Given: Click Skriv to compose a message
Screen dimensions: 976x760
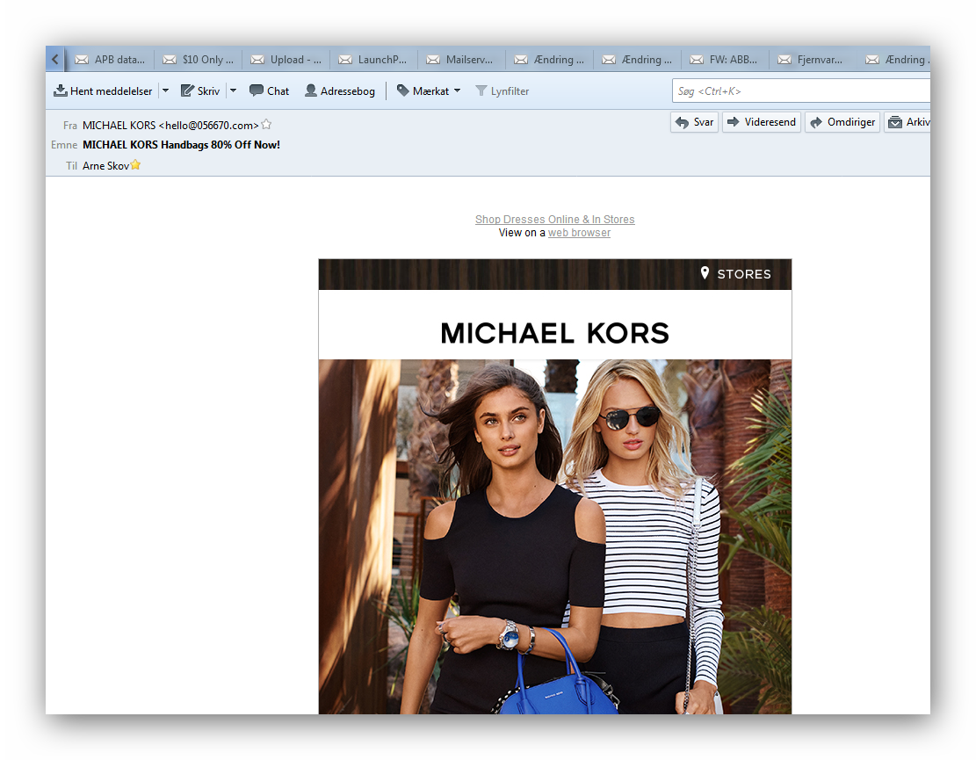Looking at the screenshot, I should (199, 90).
